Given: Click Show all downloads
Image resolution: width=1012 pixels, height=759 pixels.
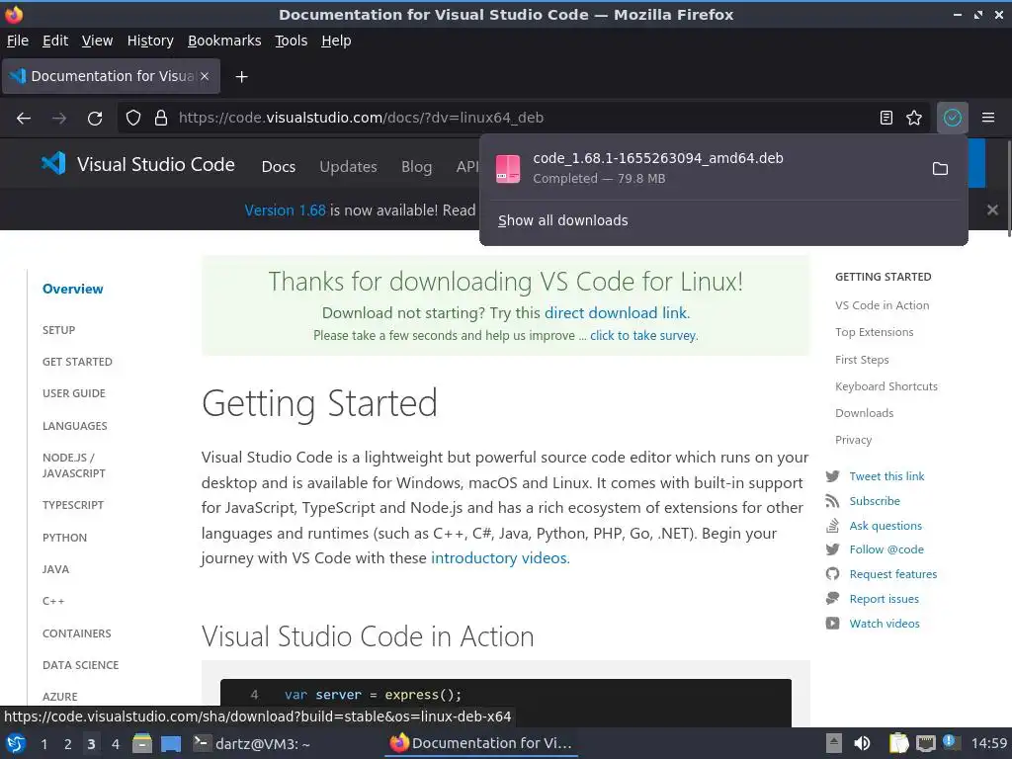Looking at the screenshot, I should click(x=562, y=220).
